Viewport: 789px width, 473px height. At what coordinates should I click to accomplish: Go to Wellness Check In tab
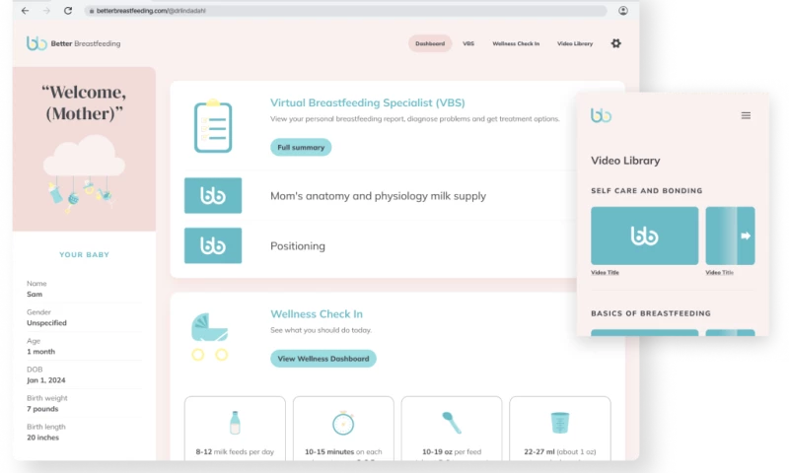[516, 43]
